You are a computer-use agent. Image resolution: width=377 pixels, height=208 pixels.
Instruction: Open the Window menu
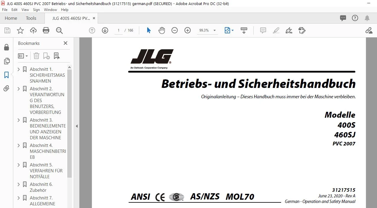point(50,10)
